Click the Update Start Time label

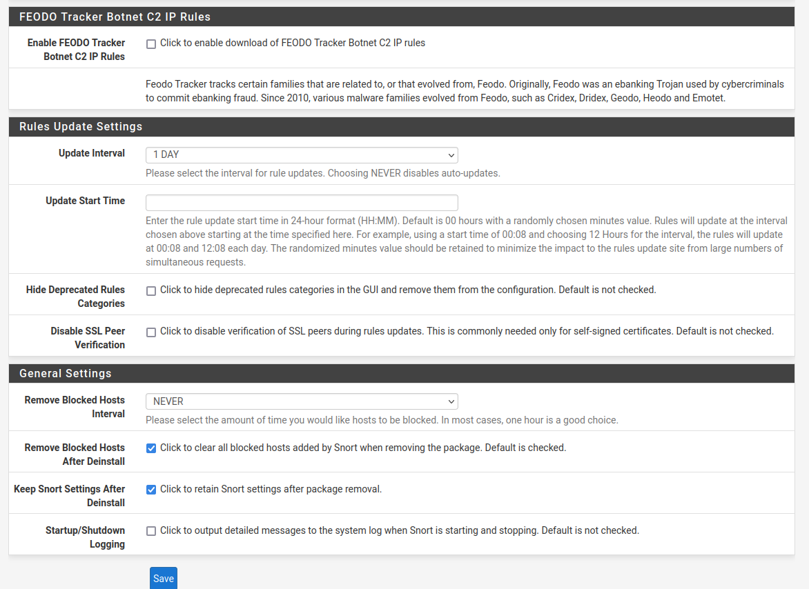point(85,201)
